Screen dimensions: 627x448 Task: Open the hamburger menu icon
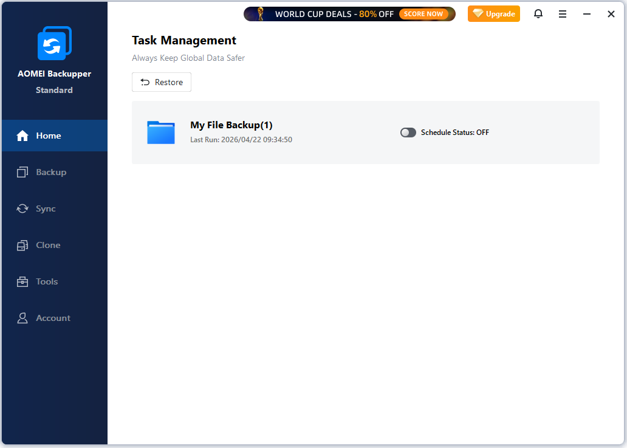pyautogui.click(x=562, y=14)
